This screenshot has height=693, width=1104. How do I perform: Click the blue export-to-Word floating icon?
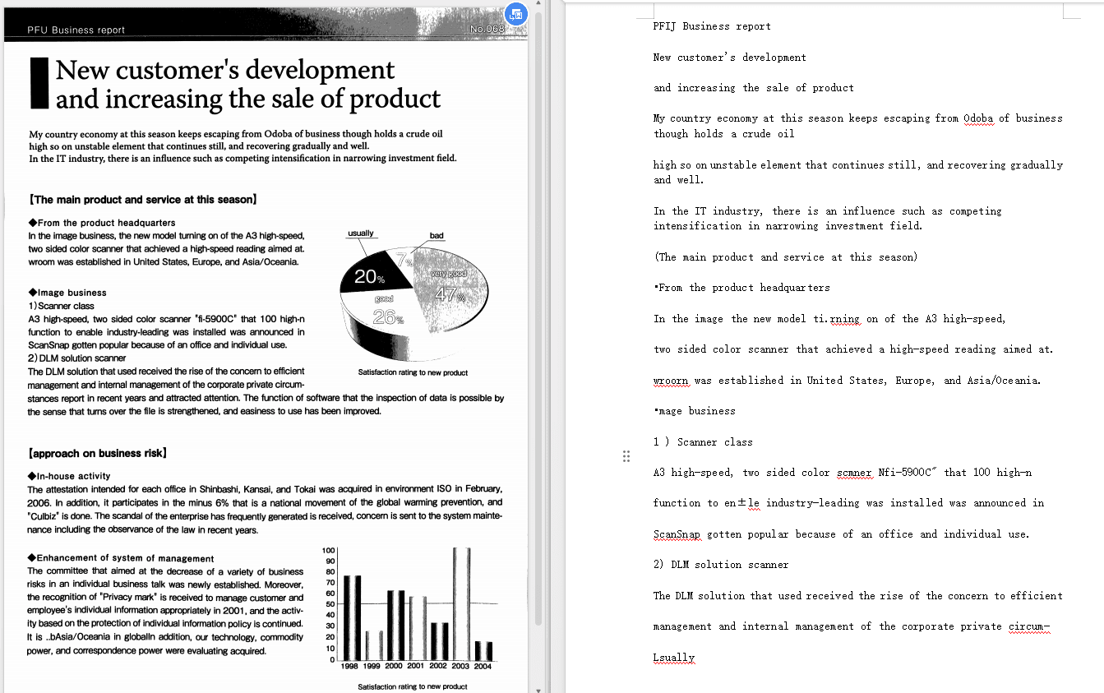[x=515, y=14]
